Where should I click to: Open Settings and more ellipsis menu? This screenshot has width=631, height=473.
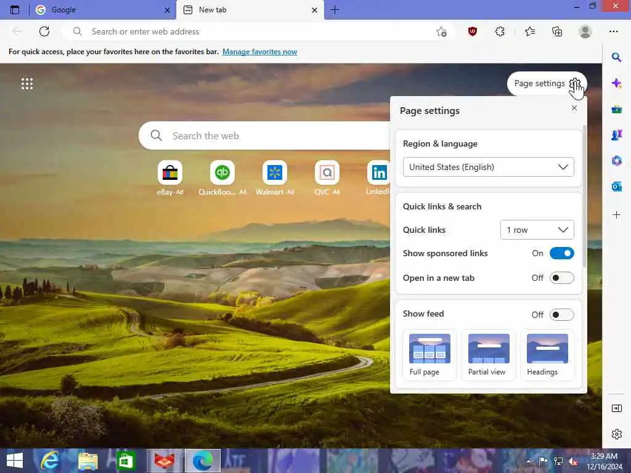tap(613, 31)
